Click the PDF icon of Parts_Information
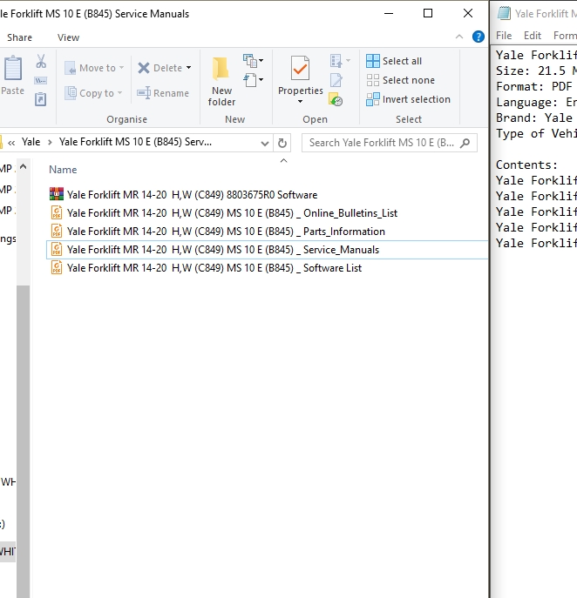 click(57, 231)
